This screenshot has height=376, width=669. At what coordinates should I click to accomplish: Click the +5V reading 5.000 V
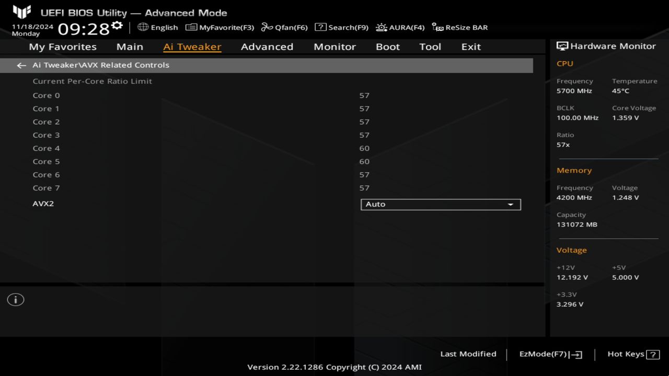click(x=626, y=278)
